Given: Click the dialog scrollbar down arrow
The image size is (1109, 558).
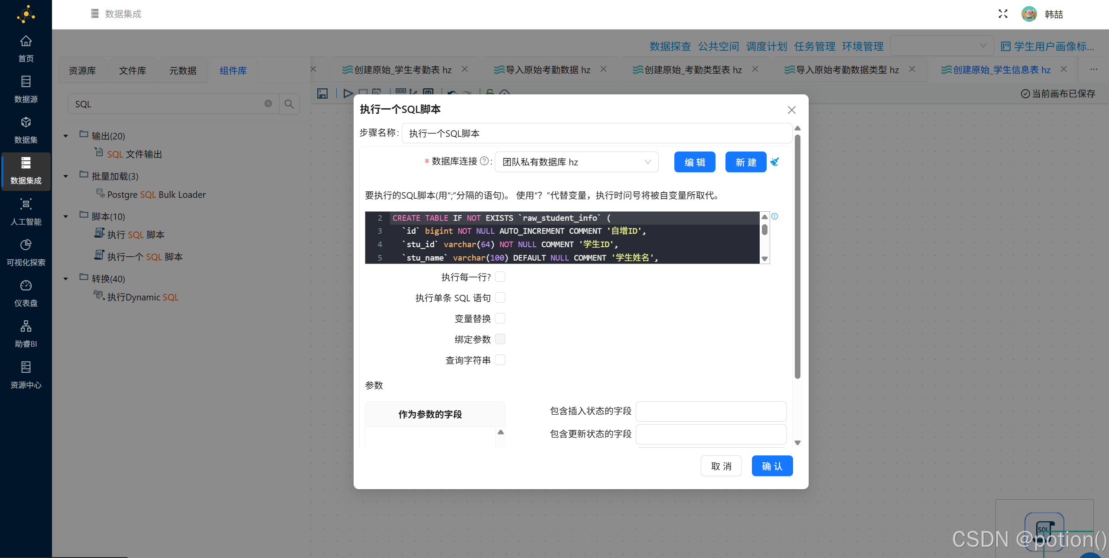Looking at the screenshot, I should click(x=797, y=442).
